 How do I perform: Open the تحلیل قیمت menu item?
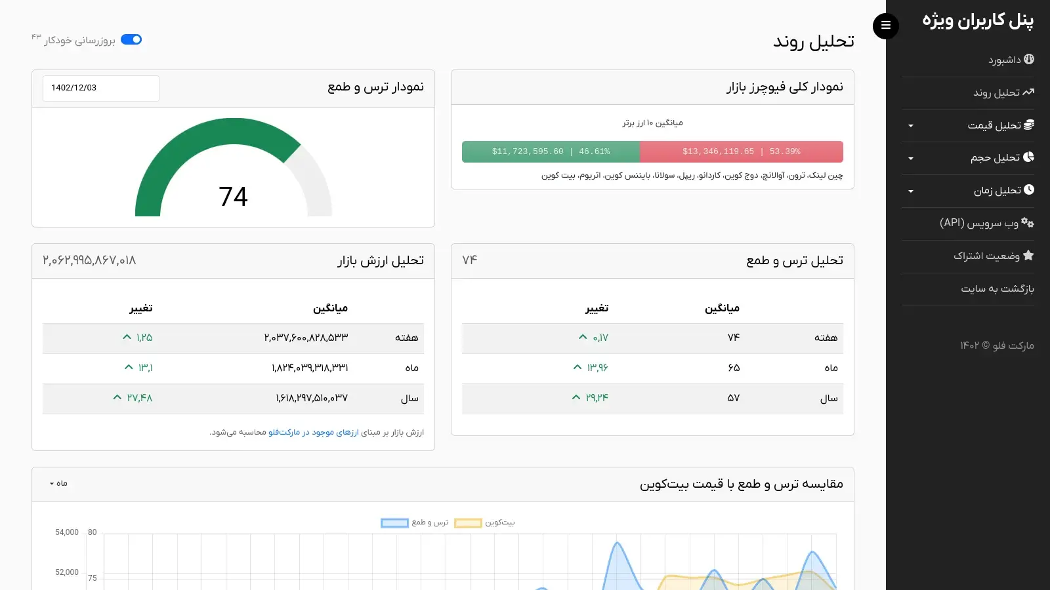(968, 126)
